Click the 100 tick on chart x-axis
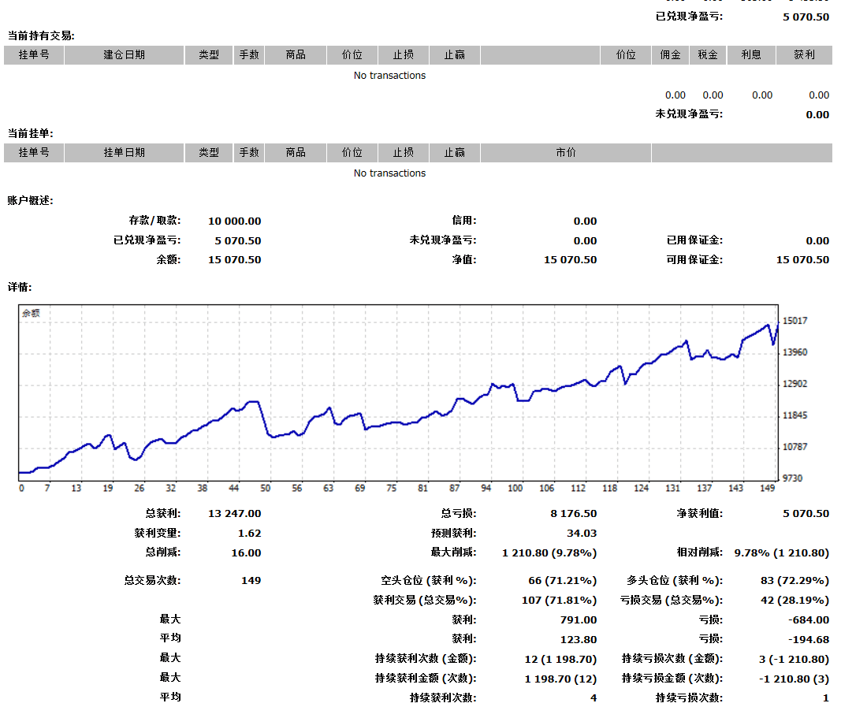 click(515, 488)
